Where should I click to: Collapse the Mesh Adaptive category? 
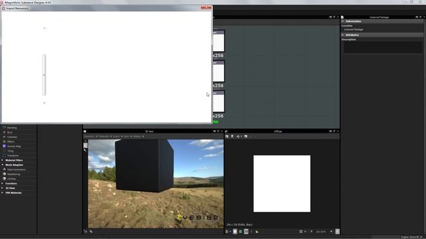(x=3, y=165)
